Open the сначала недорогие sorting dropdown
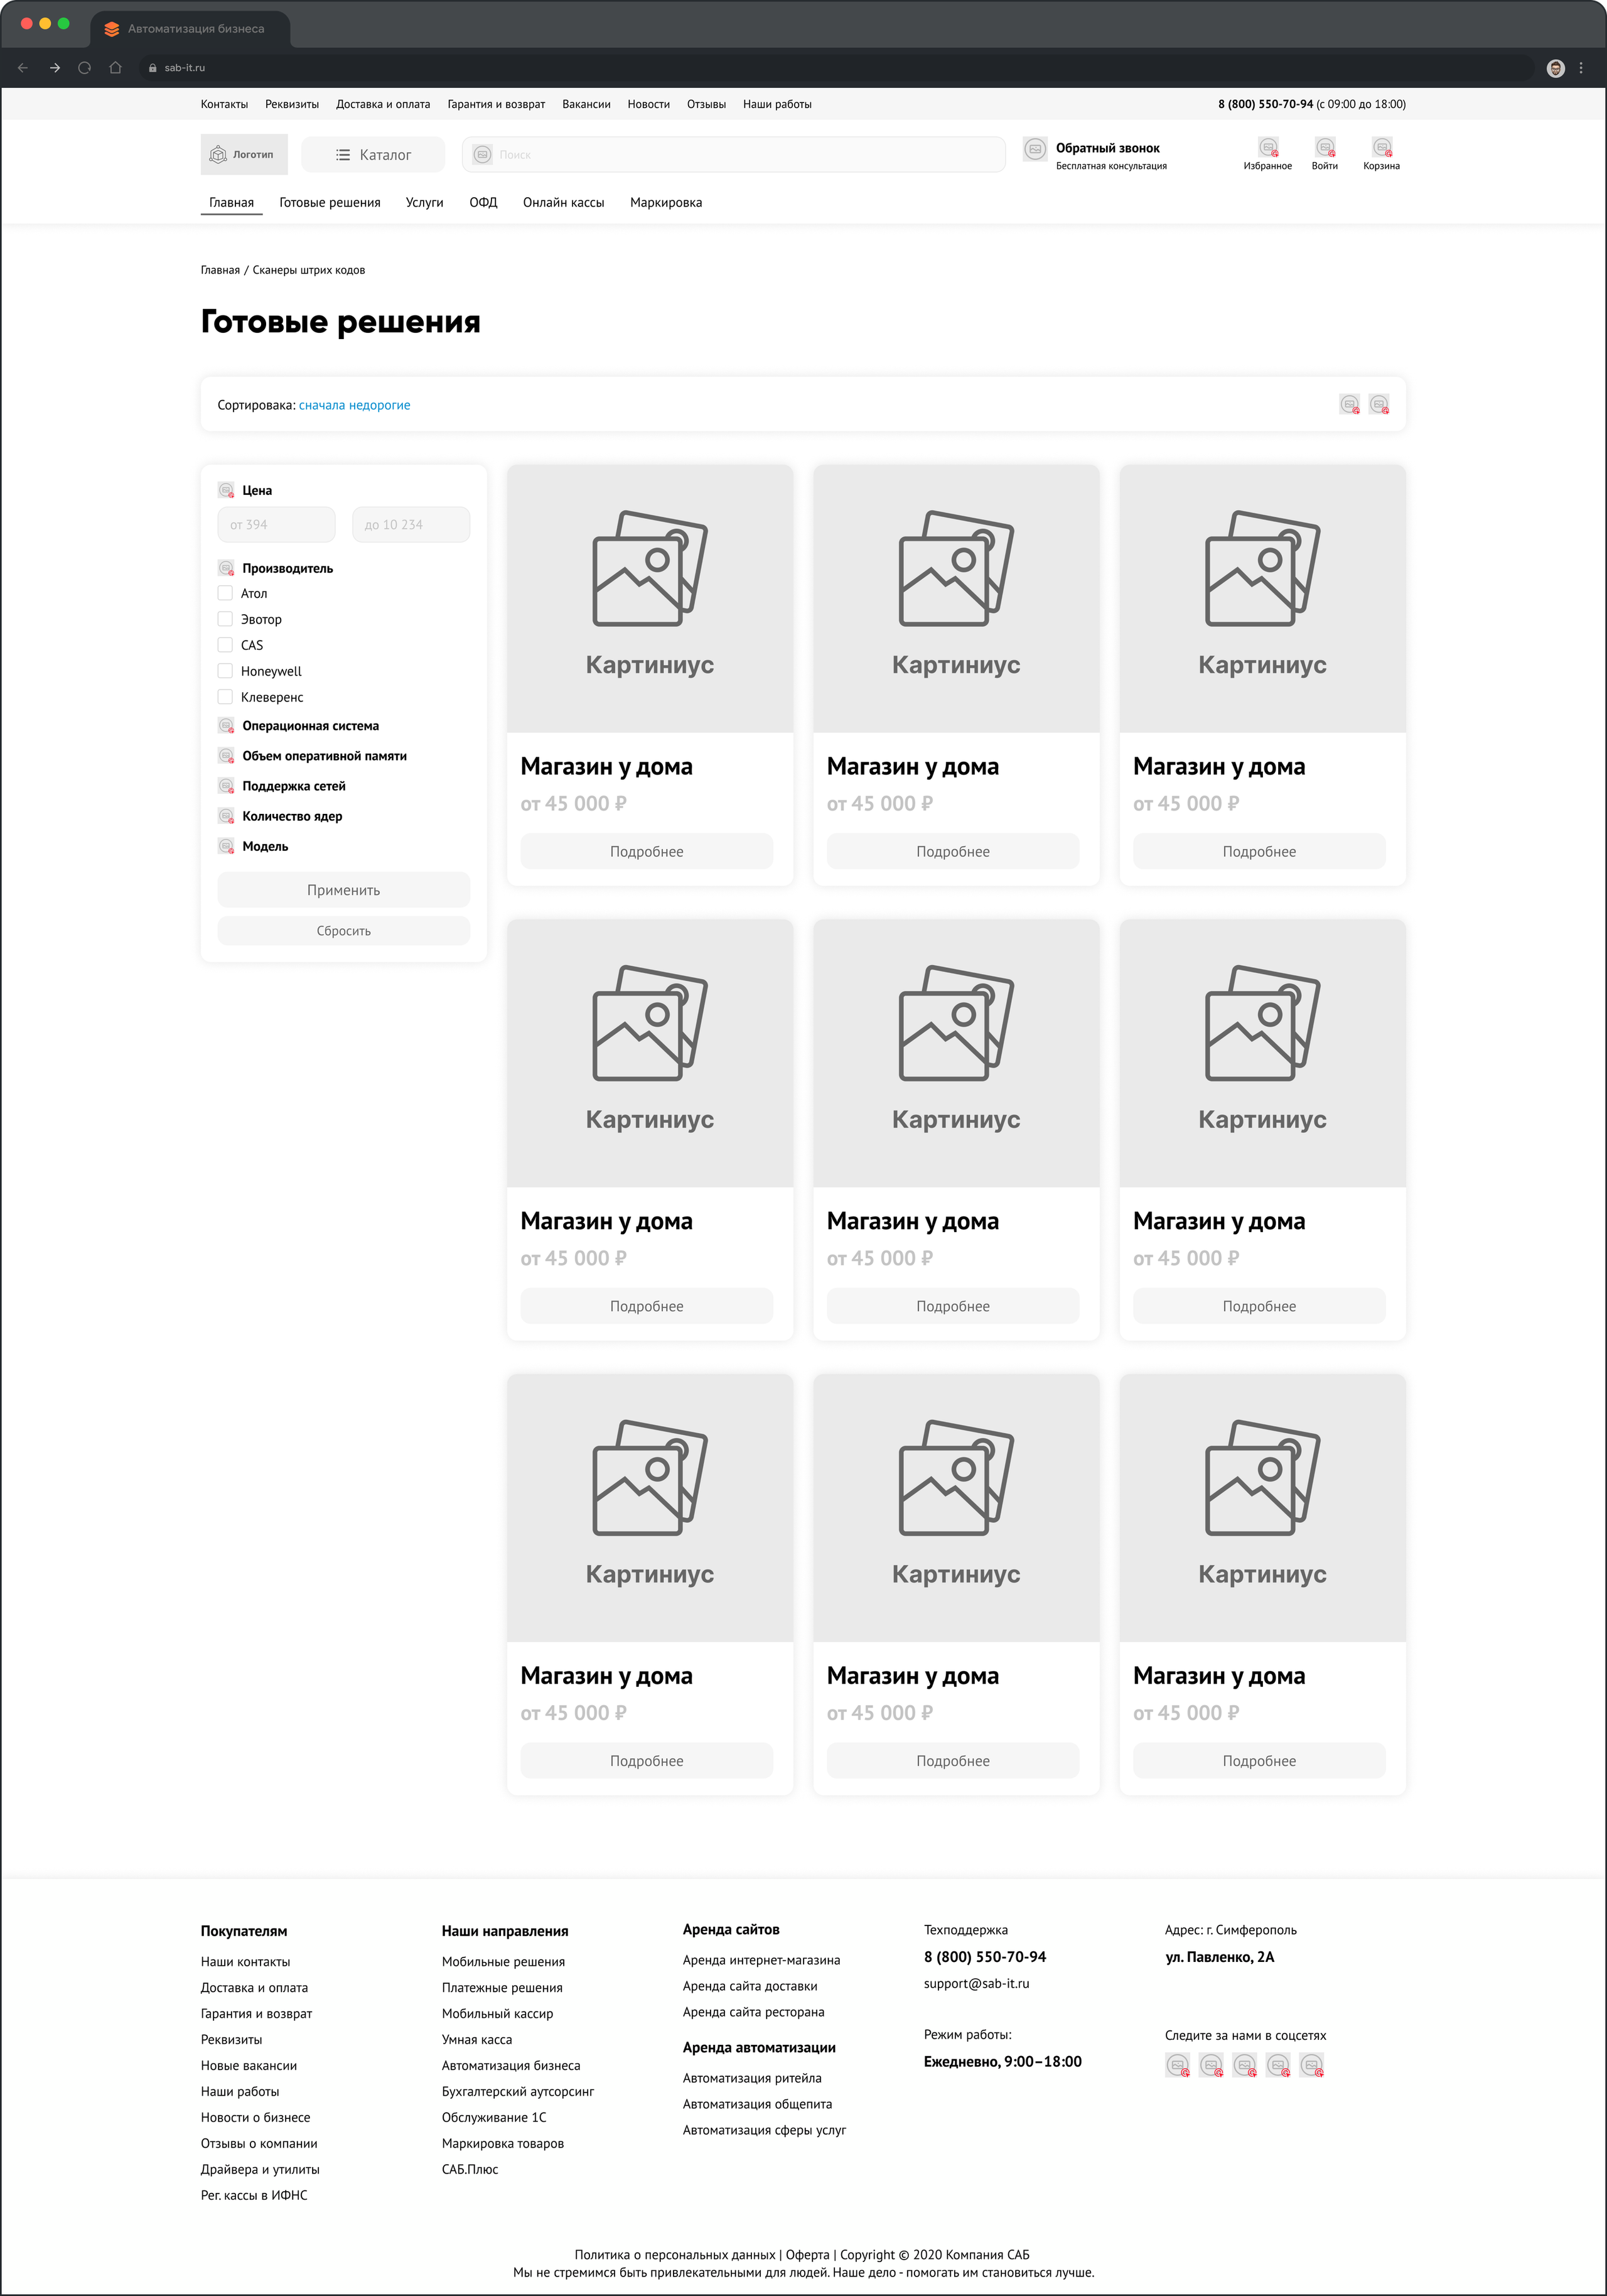 [x=354, y=405]
